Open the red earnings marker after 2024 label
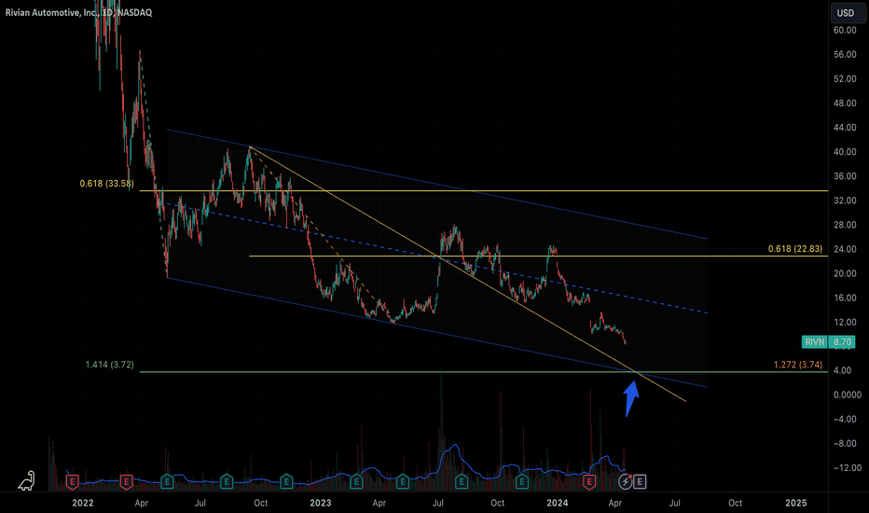The width and height of the screenshot is (869, 513). click(589, 481)
